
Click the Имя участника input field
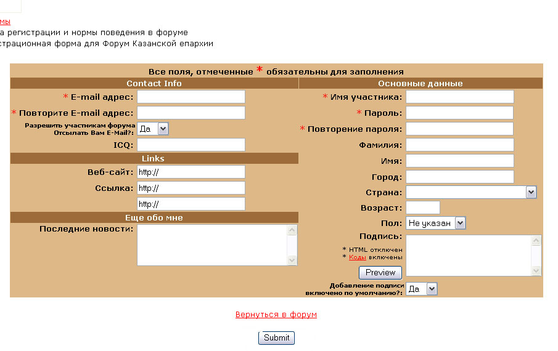460,97
